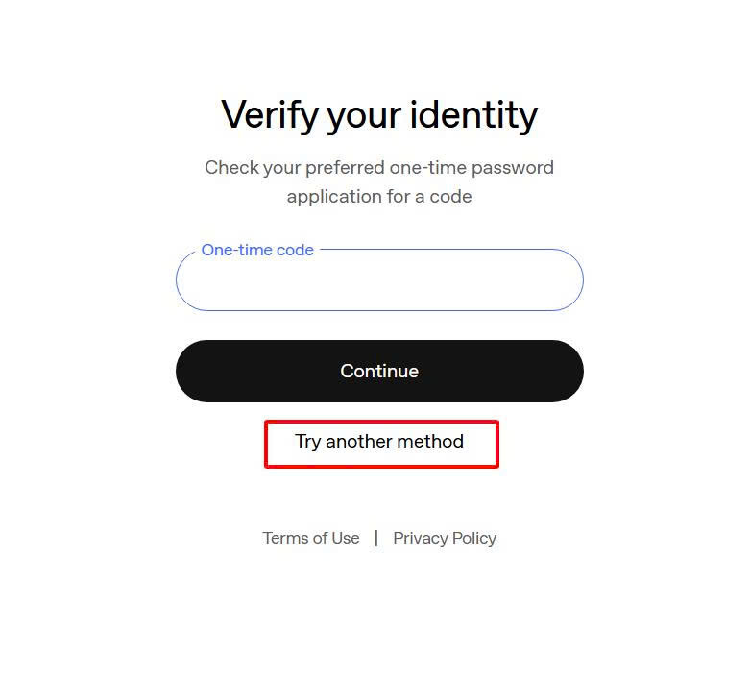750x678 pixels.
Task: Open the Terms of Use link
Action: pyautogui.click(x=310, y=538)
